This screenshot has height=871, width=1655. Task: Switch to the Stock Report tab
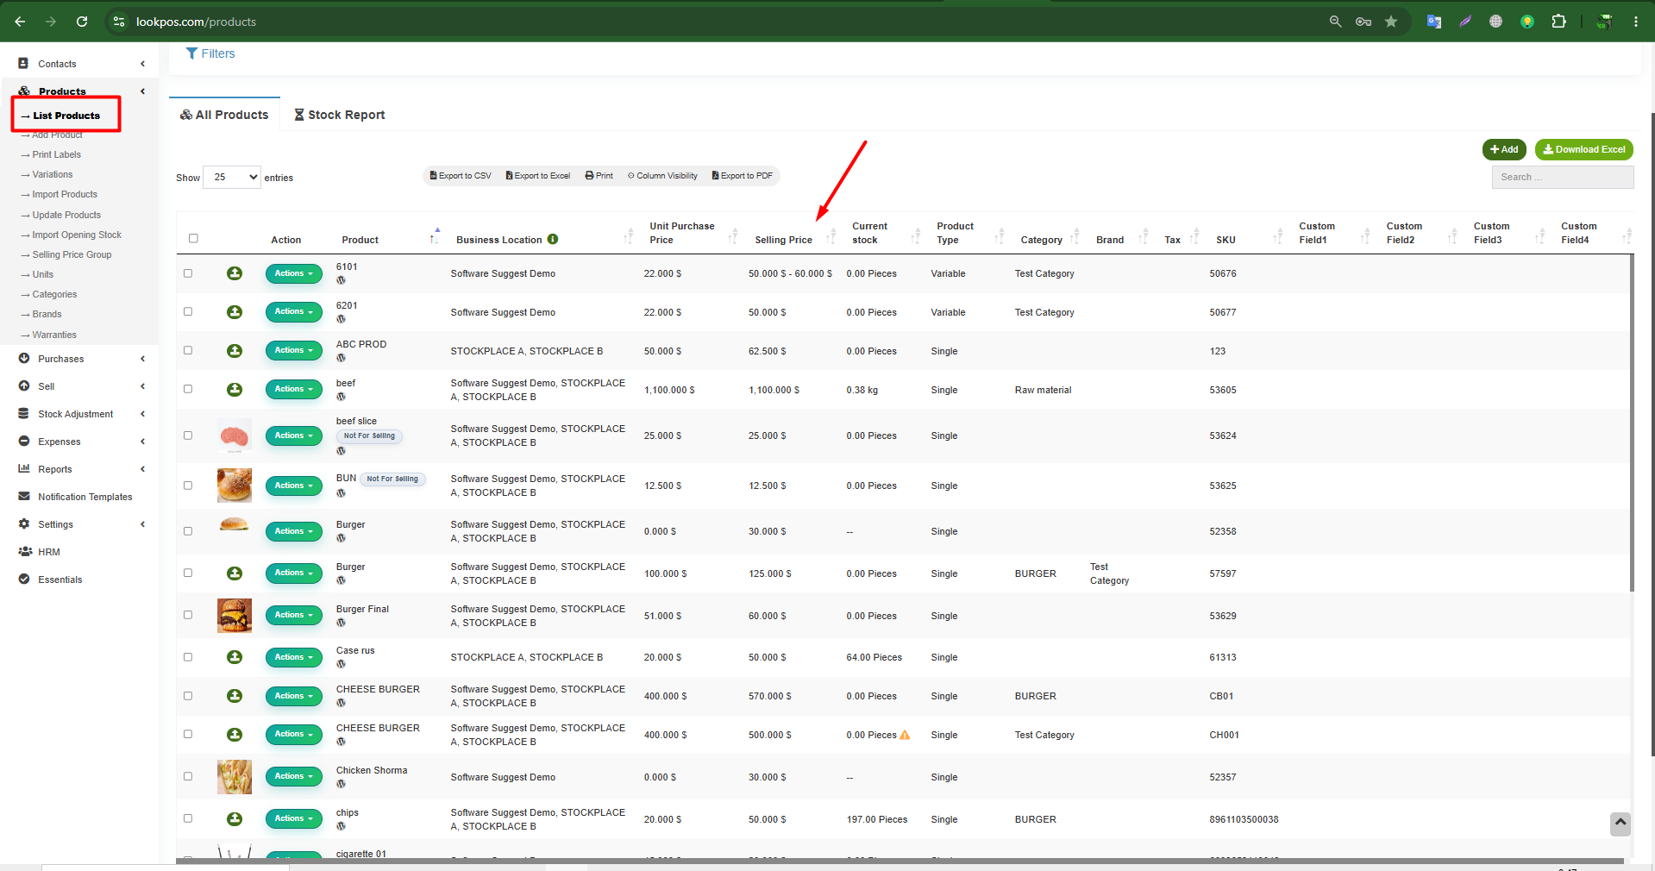[x=339, y=115]
